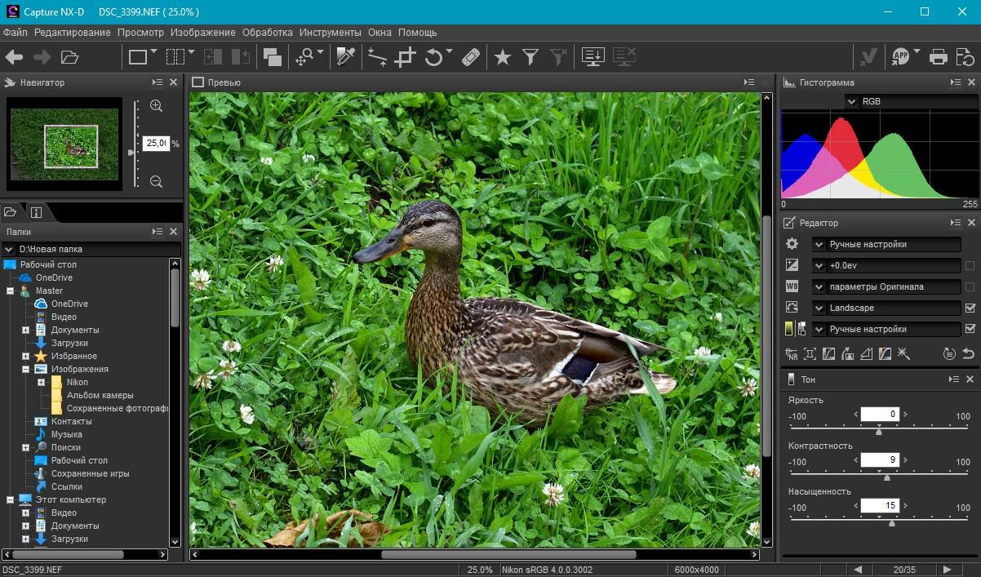Click the navigator thumbnail preview
Viewport: 981px width, 577px height.
pos(64,144)
